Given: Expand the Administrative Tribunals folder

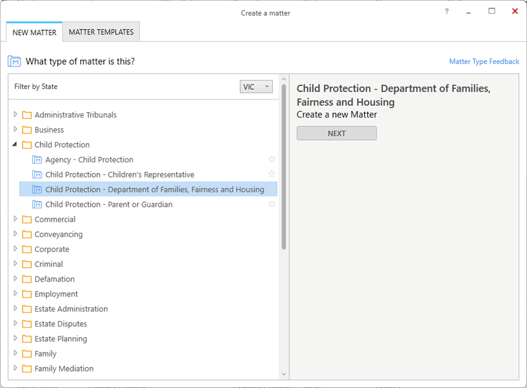Looking at the screenshot, I should pos(16,115).
